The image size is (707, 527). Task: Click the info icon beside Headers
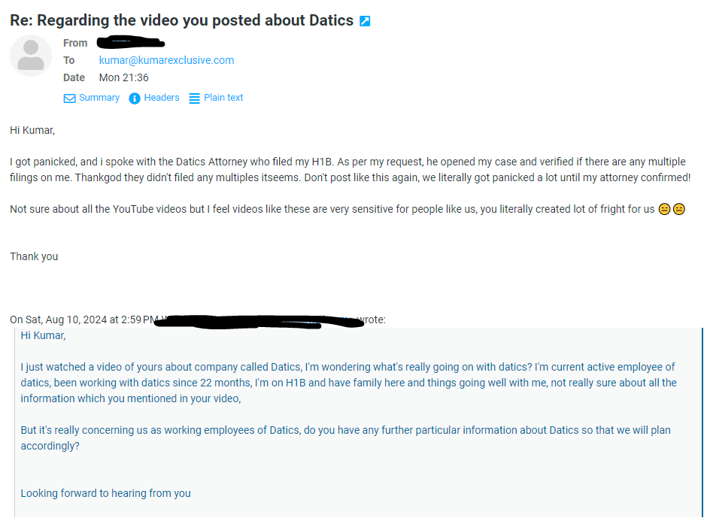(135, 98)
